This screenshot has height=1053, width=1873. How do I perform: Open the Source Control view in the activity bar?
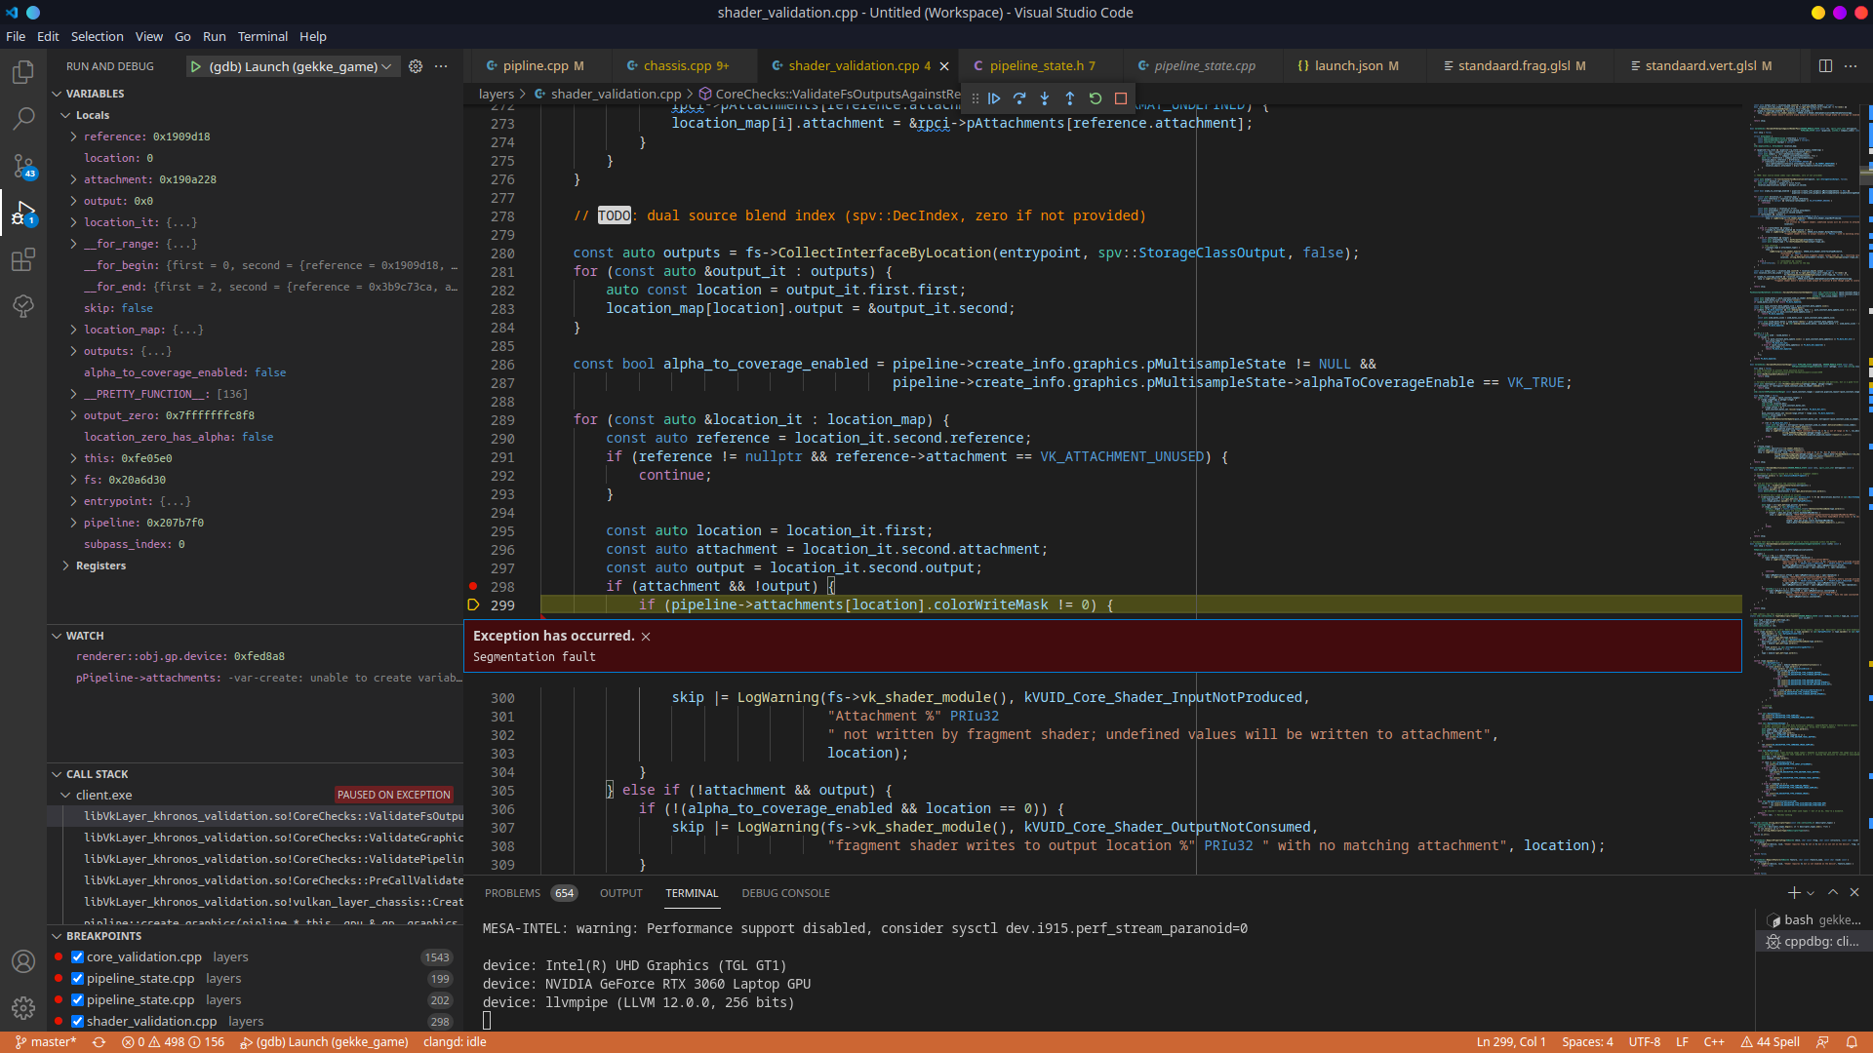tap(23, 166)
